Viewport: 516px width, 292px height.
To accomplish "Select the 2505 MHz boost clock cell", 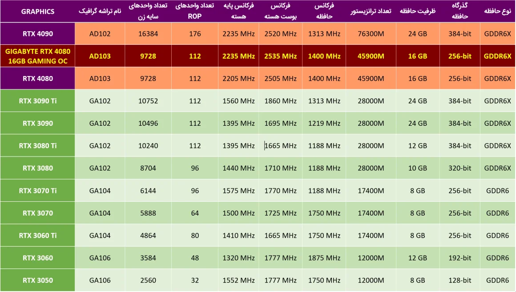I will pos(280,78).
